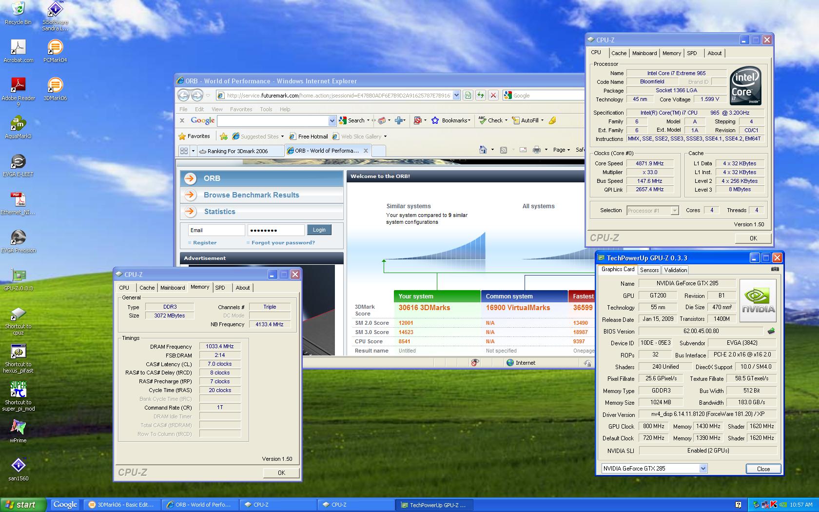Open SPD tab in the lower CPU-Z window
The width and height of the screenshot is (819, 512).
tap(220, 288)
